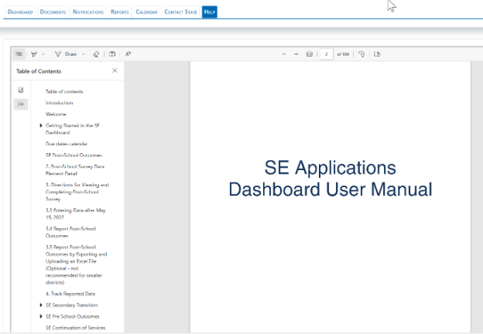Zoom out using the minus button
Screen dimensions: 483x334
point(284,54)
